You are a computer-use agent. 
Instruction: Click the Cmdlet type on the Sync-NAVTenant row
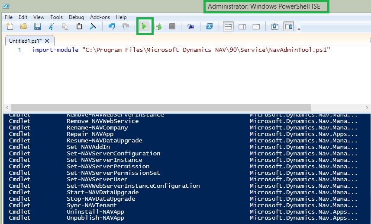19,205
